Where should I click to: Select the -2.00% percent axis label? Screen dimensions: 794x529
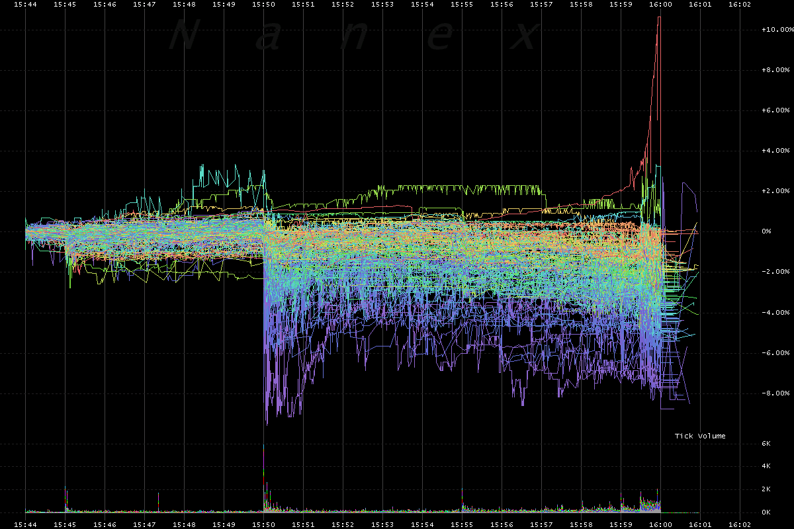(x=775, y=272)
